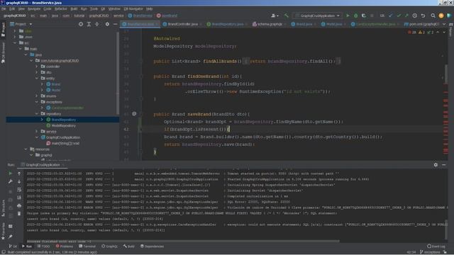The width and height of the screenshot is (454, 255).
Task: Select opened file icon in Project panel
Action: click(81, 24)
